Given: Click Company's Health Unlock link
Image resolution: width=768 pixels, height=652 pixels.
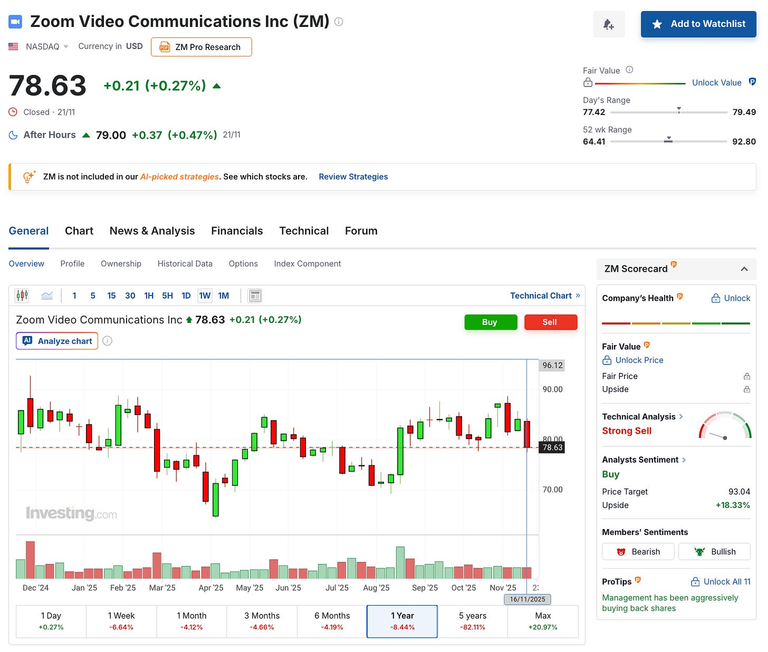Looking at the screenshot, I should pyautogui.click(x=731, y=299).
